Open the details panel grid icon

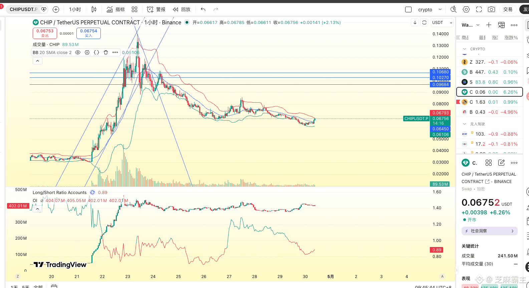[489, 163]
